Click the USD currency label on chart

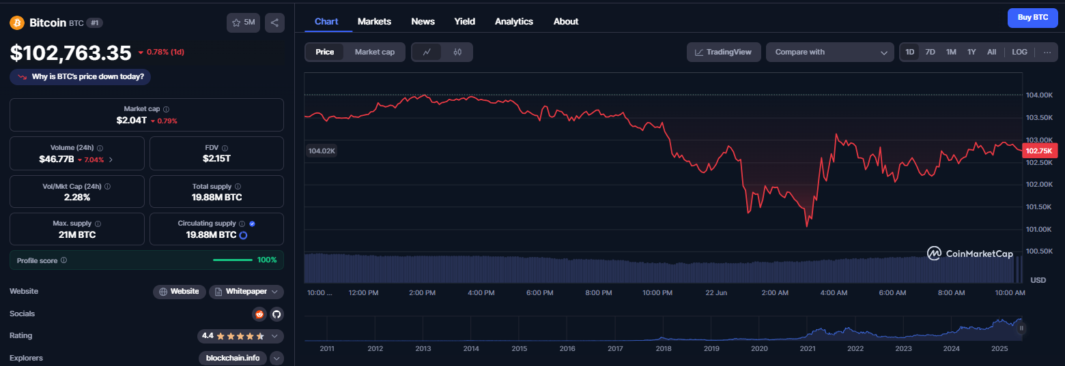click(x=1038, y=280)
